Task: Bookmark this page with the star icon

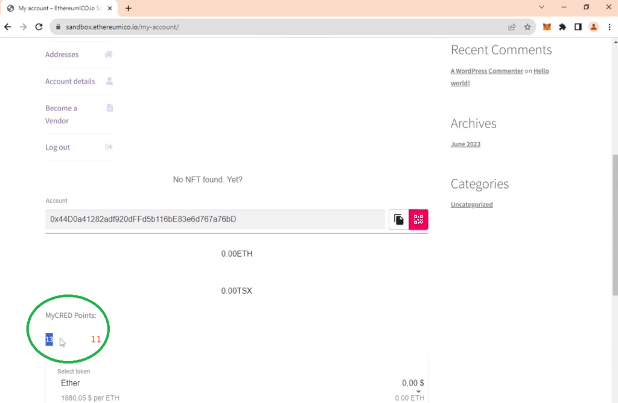Action: (527, 27)
